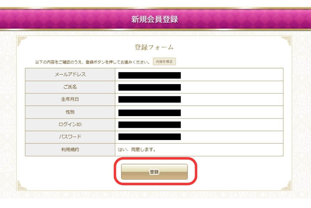Viewport: 311px width, 208px height.
Task: Select the 生年月日 birthdate value
Action: point(149,99)
